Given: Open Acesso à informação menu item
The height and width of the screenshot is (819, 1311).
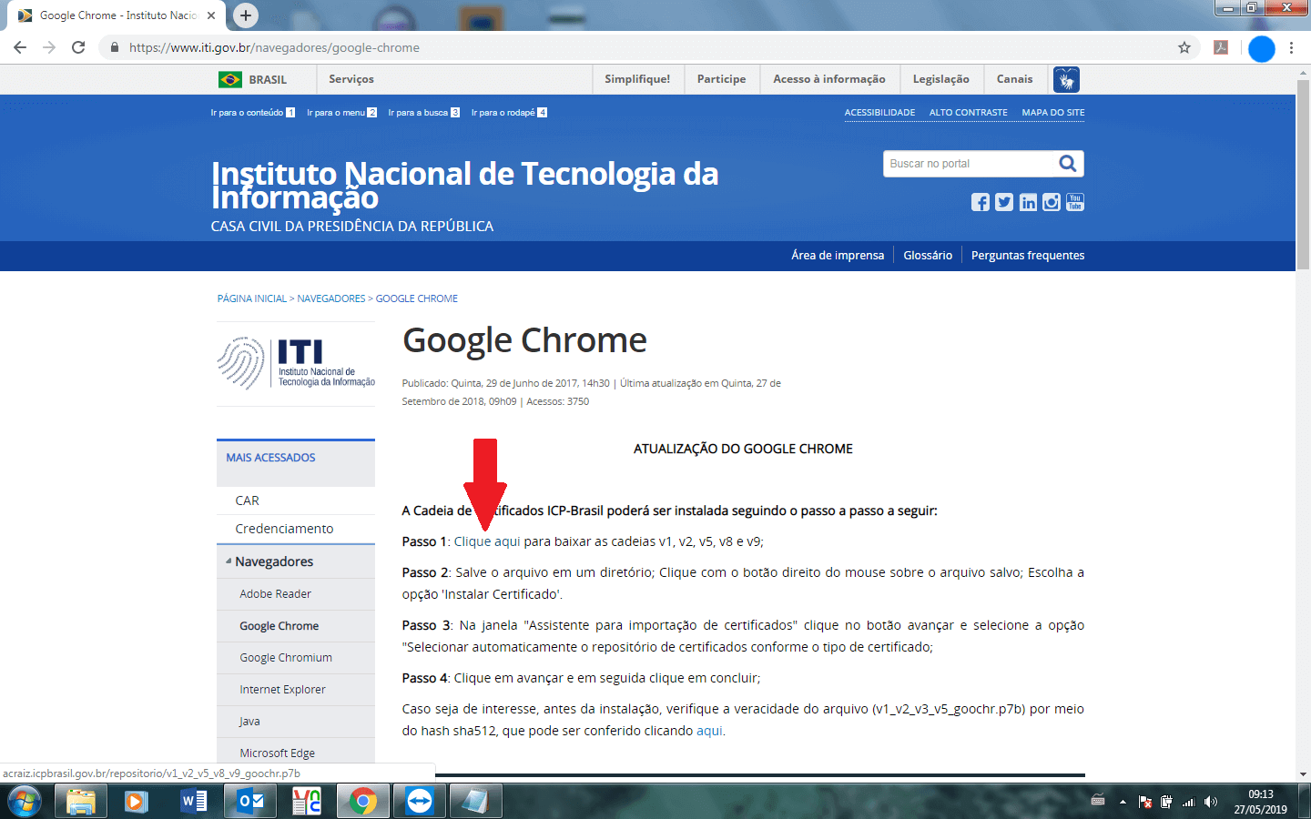Looking at the screenshot, I should coord(829,79).
